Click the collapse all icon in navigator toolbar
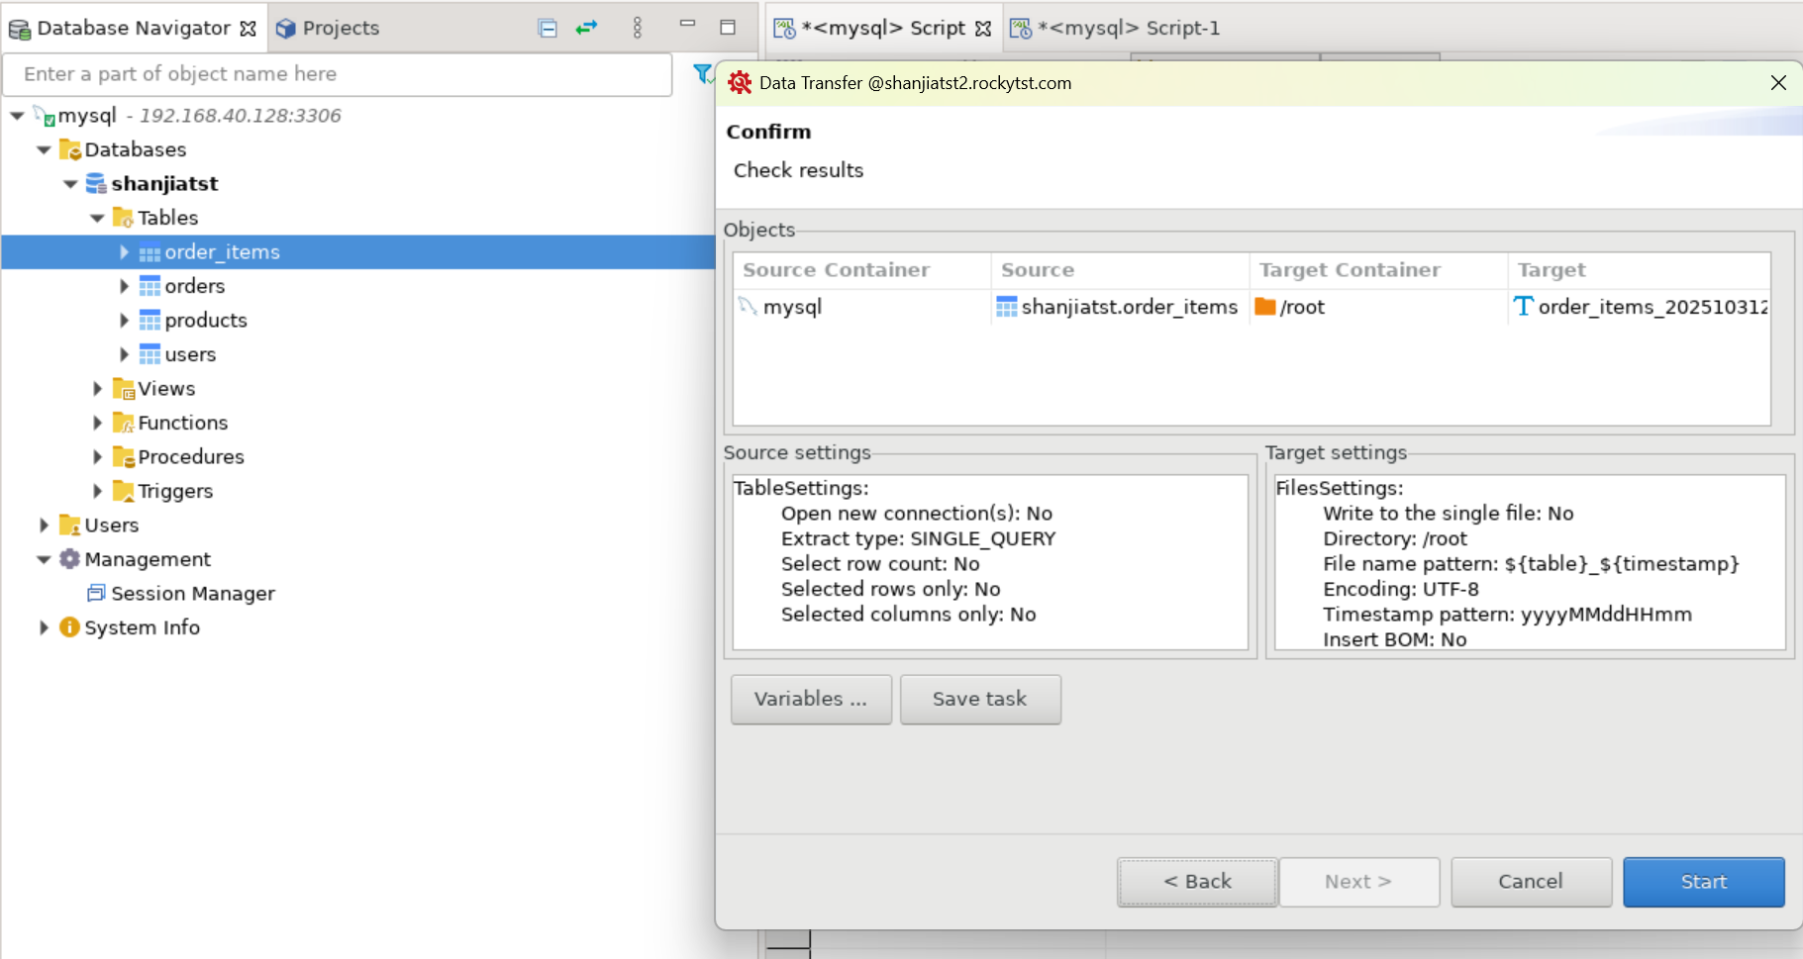Viewport: 1803px width, 959px height. point(548,28)
